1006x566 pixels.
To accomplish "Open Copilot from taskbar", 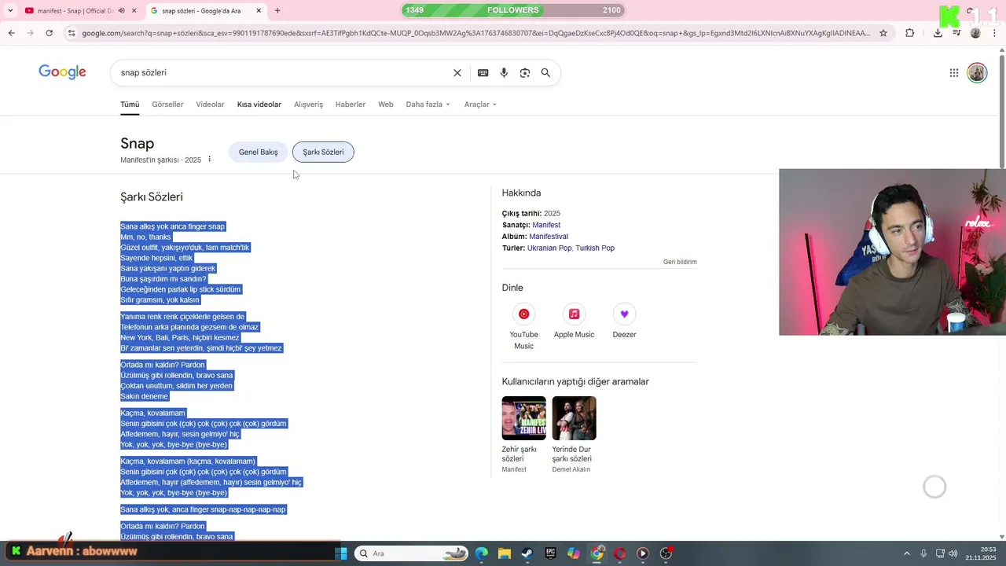I will pos(574,553).
